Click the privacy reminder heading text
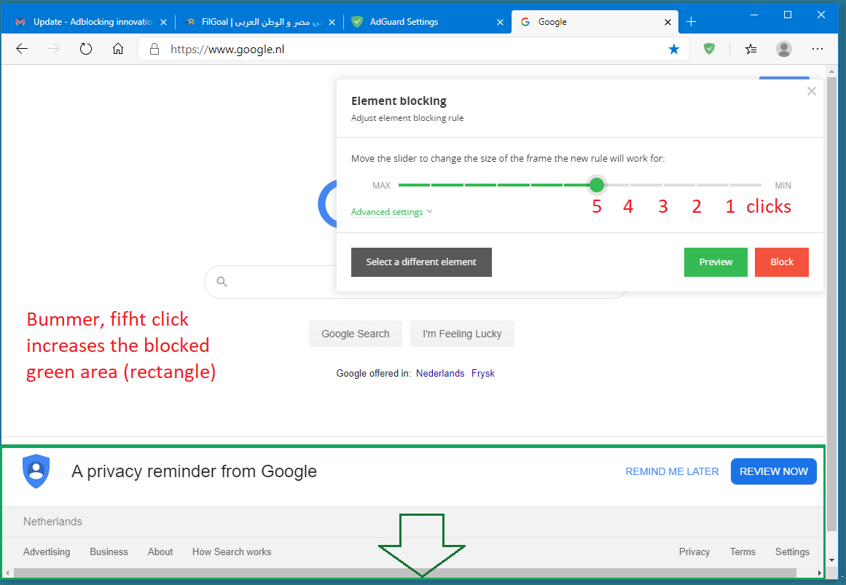846x585 pixels. (x=195, y=471)
